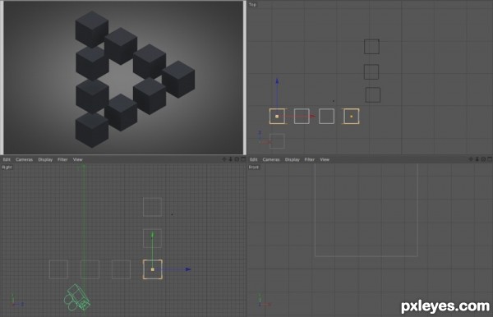Open the View menu in the Front viewport
493x317 pixels.
pos(325,159)
